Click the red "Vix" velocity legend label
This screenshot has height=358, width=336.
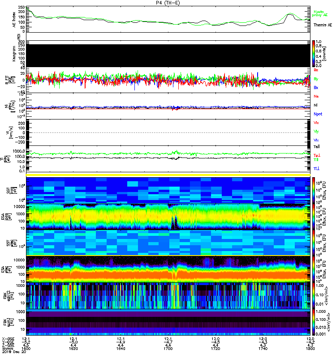pyautogui.click(x=316, y=123)
